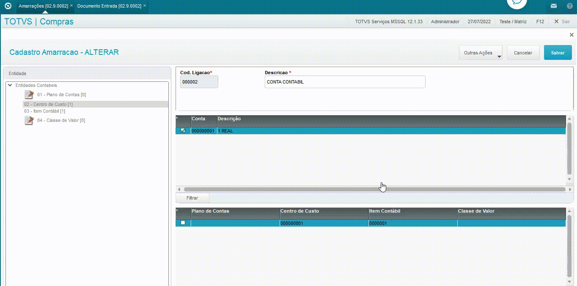The width and height of the screenshot is (577, 286).
Task: Select 01 - Plano de Contas [0]
Action: coord(61,94)
